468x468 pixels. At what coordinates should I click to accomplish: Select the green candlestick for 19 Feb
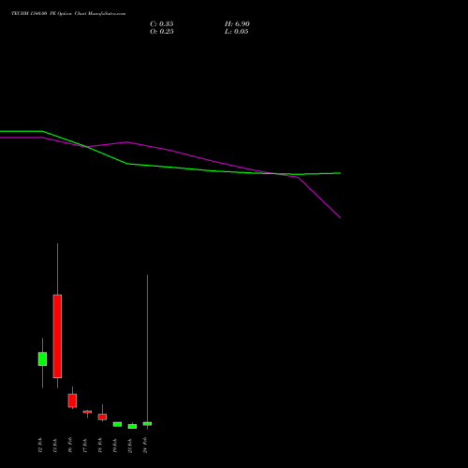point(117,424)
